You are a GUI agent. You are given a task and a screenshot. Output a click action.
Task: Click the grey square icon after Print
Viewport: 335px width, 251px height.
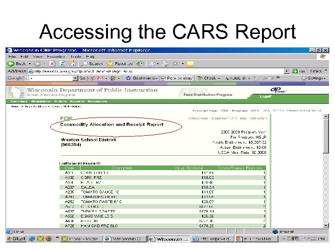tap(175, 64)
